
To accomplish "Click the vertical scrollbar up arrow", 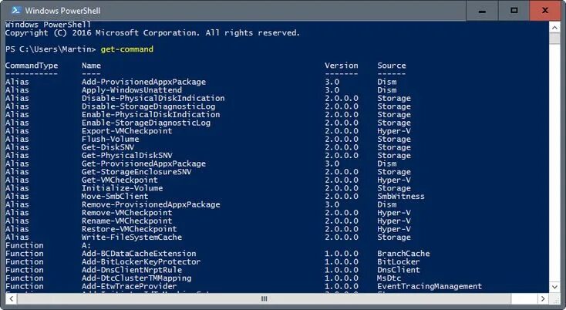I will pyautogui.click(x=554, y=27).
